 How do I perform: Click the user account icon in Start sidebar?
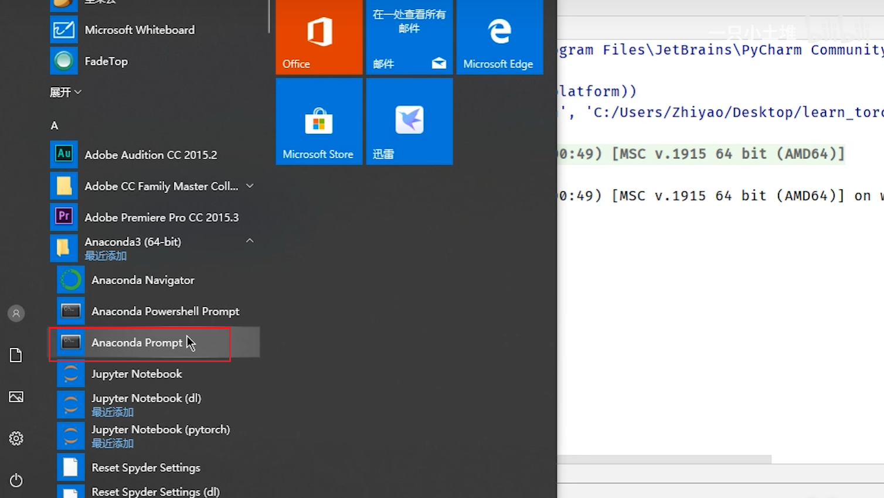coord(16,313)
